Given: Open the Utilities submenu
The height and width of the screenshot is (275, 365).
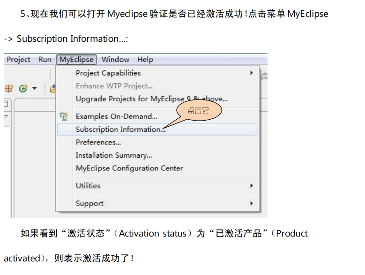Looking at the screenshot, I should (157, 186).
